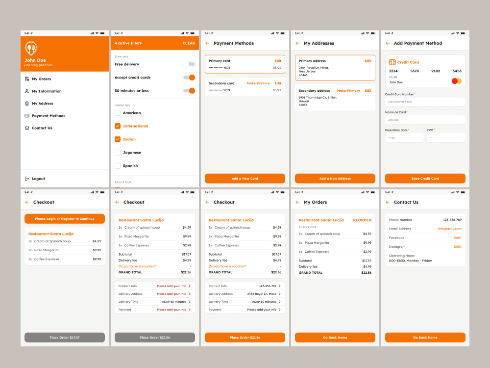
Task: Click Please Login or Register to Continue
Action: (64, 219)
